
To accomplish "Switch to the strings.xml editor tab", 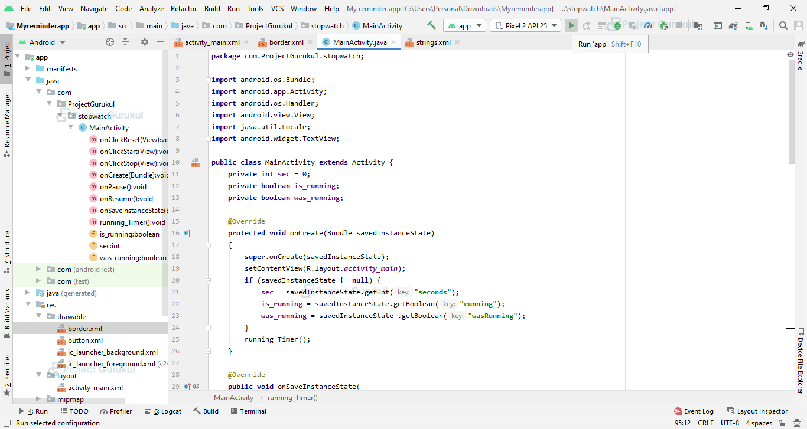I will pos(433,42).
